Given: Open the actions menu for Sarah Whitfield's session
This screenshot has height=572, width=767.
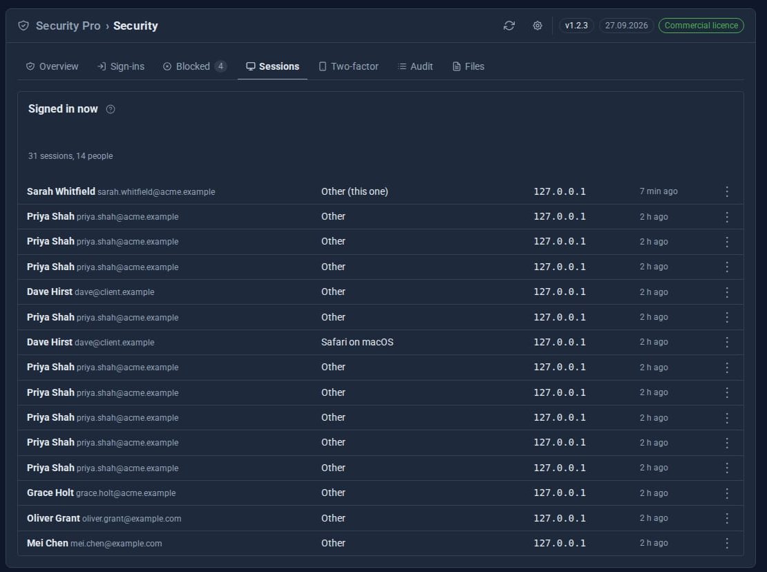Looking at the screenshot, I should (x=727, y=191).
